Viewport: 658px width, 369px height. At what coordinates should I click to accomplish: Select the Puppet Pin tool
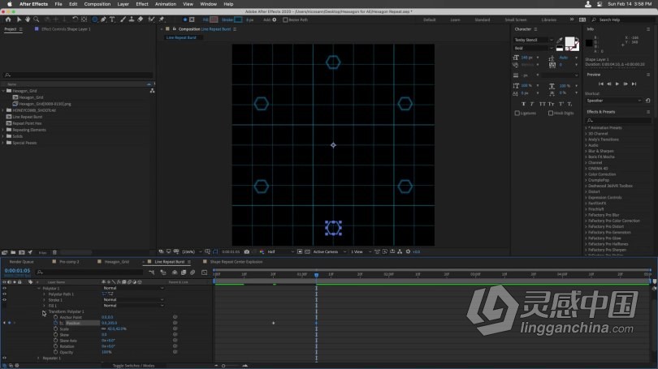(162, 19)
